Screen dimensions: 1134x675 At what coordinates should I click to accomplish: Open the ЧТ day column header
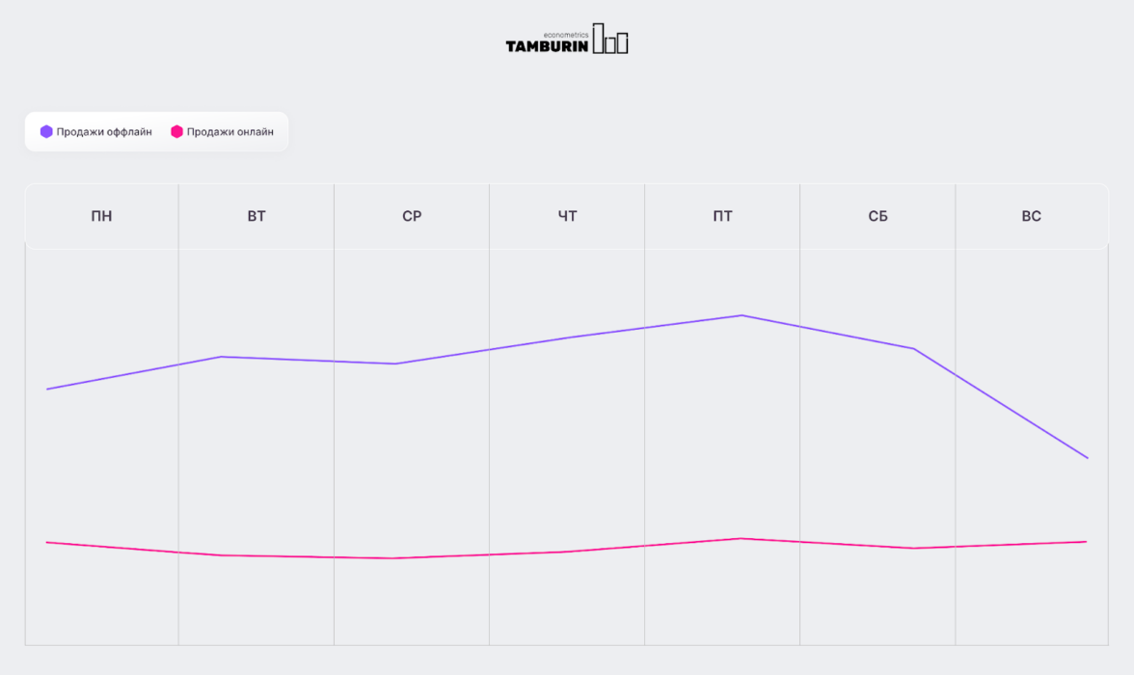(567, 216)
